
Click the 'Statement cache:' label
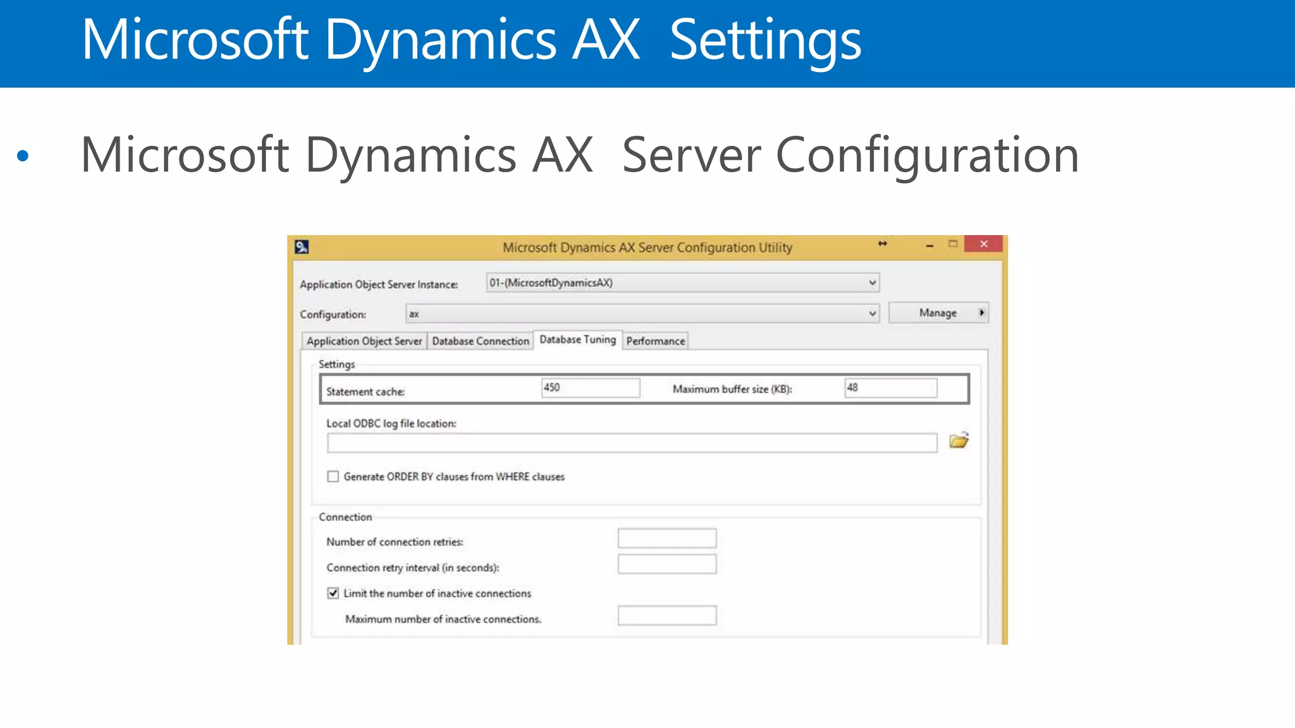click(365, 392)
